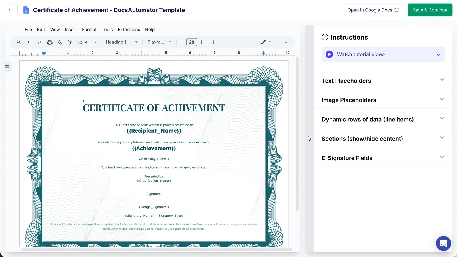
Task: Click the {{image_Signature}} placeholder
Action: tap(154, 207)
